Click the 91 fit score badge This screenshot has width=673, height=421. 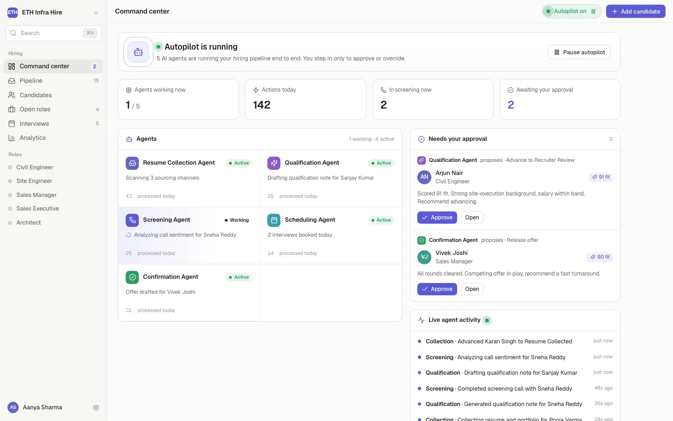(x=601, y=177)
